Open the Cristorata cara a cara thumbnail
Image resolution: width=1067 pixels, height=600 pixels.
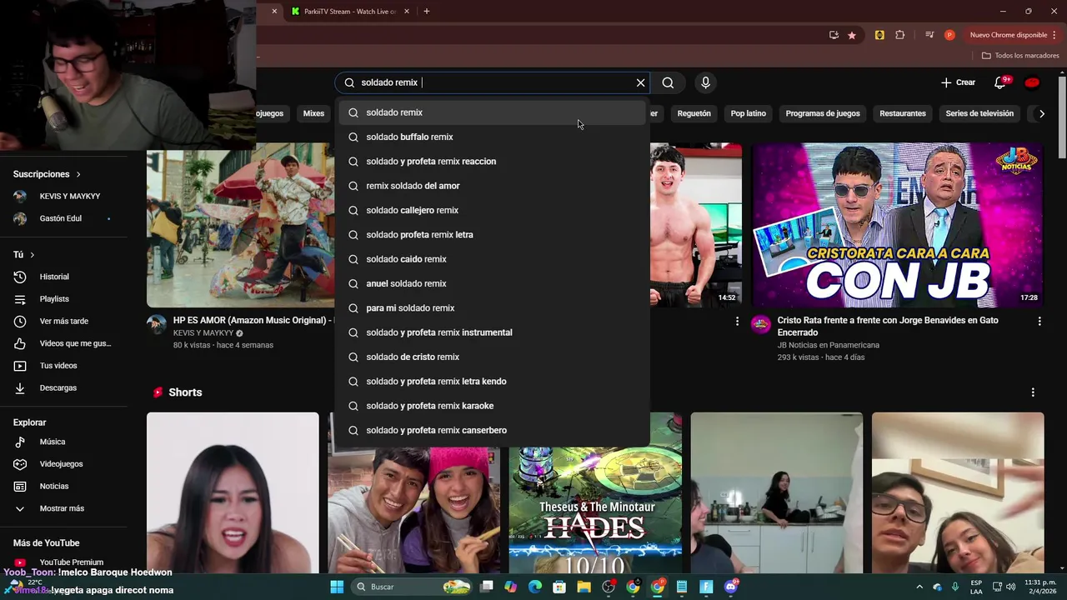tap(898, 225)
